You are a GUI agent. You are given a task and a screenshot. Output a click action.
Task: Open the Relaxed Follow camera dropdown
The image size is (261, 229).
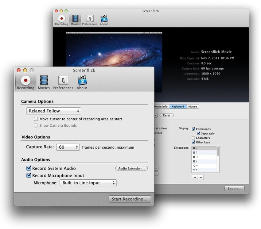tap(54, 111)
